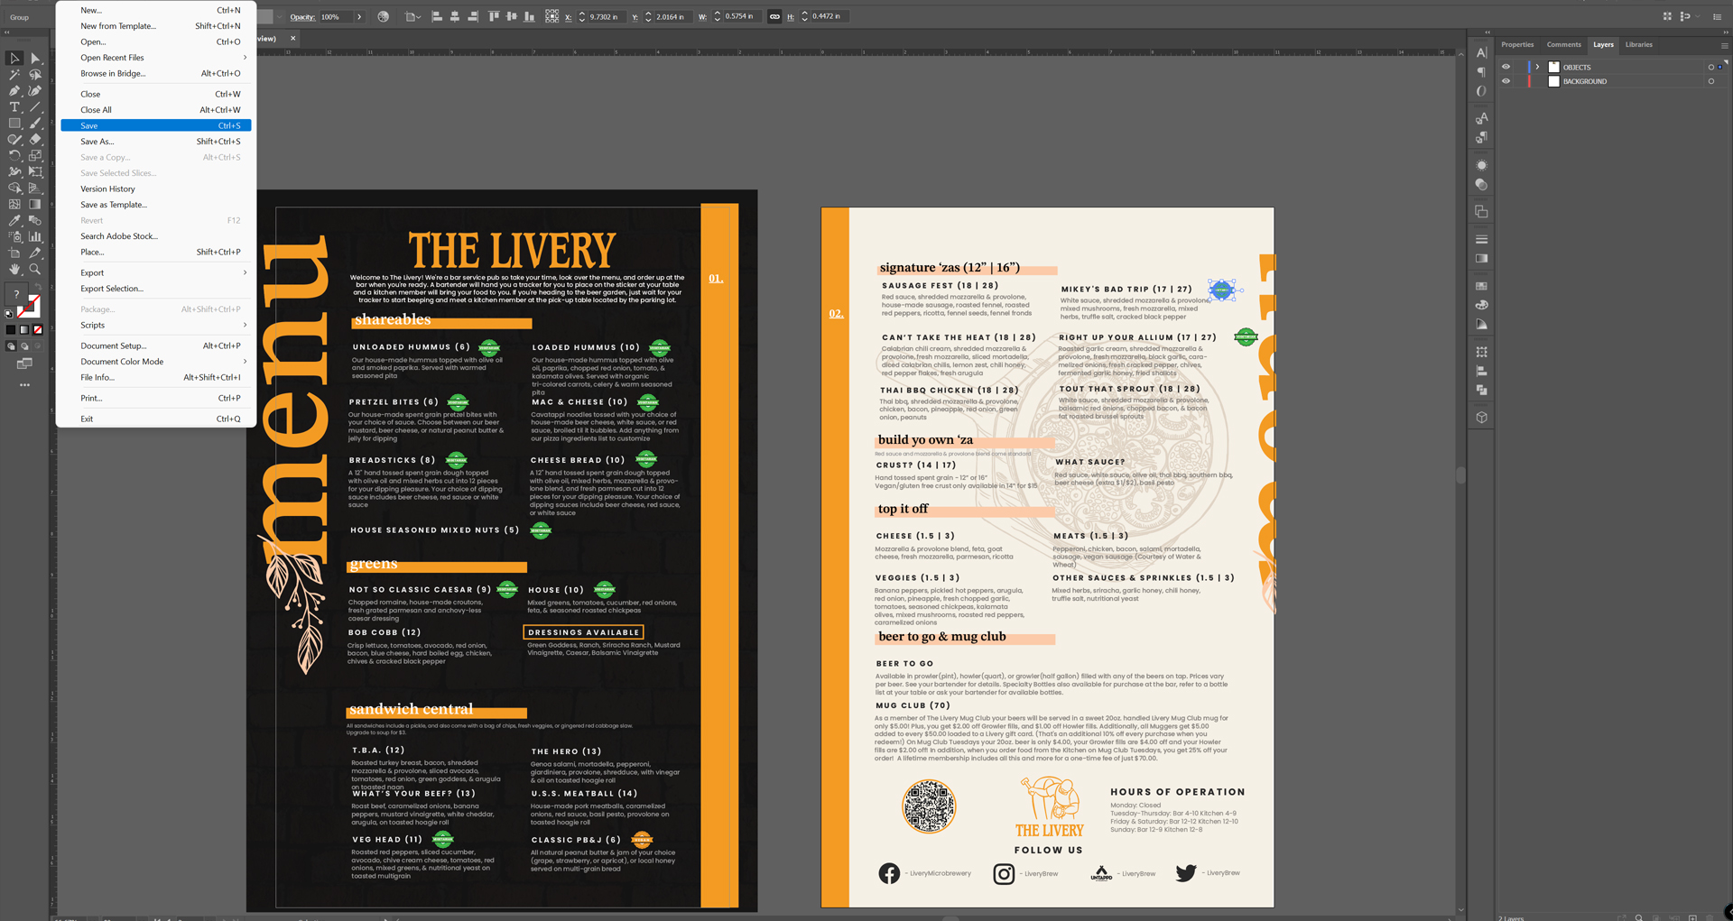Screen dimensions: 1733x921
Task: Expand the OBJECTS layer
Action: click(1538, 67)
